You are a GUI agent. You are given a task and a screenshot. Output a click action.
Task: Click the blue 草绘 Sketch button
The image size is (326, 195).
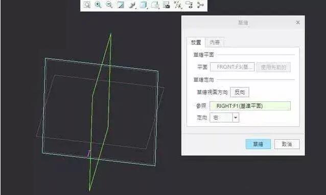258,144
